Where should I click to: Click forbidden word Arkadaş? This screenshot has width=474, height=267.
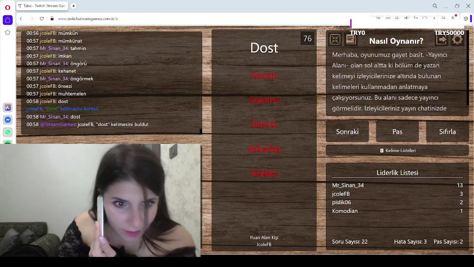coord(264,149)
